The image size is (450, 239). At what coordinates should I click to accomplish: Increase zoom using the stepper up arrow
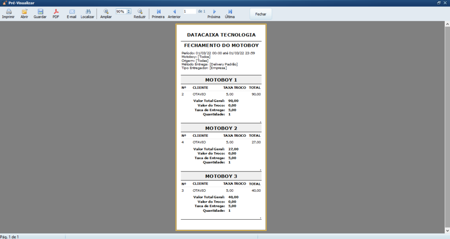click(129, 10)
